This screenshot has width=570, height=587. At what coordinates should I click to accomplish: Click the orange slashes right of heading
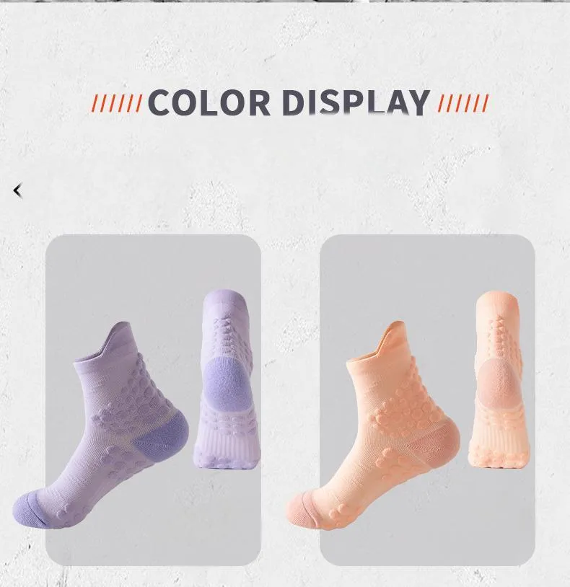(x=463, y=103)
